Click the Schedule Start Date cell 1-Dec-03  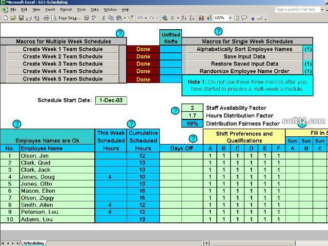(x=111, y=100)
